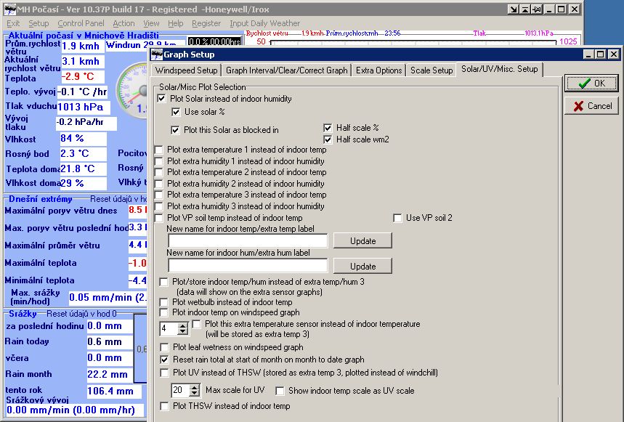Enable Plot extra temperature 3 instead of indoor temp
Viewport: 624px width, 422px height.
tap(159, 195)
